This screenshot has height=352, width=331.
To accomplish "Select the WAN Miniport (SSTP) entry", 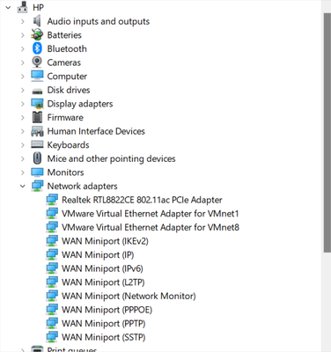I will (104, 337).
